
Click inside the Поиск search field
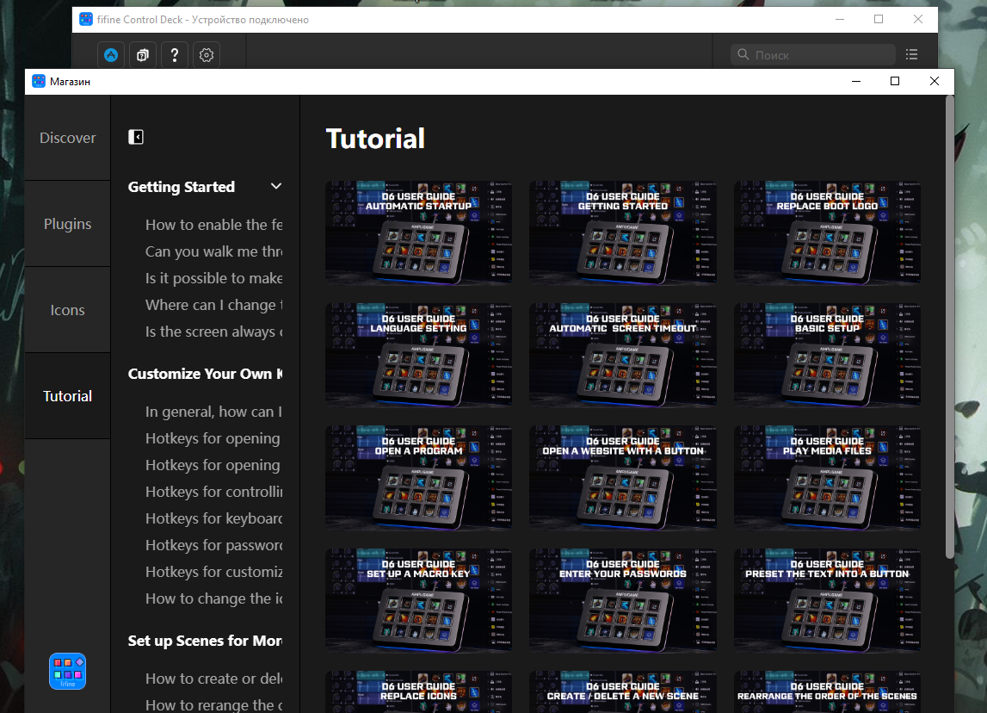(x=812, y=53)
